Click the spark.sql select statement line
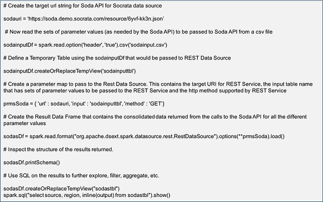The width and height of the screenshot is (323, 202). [x=87, y=194]
